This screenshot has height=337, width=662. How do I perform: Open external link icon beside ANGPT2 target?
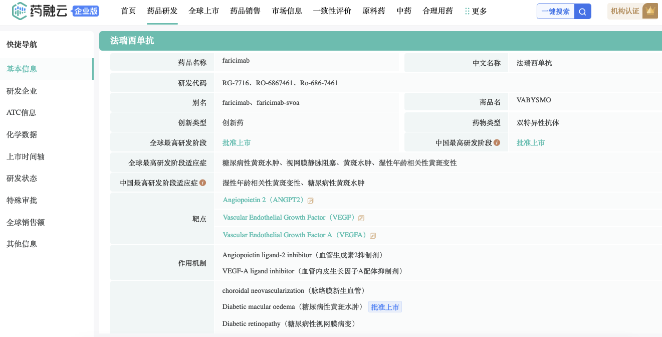[310, 201]
